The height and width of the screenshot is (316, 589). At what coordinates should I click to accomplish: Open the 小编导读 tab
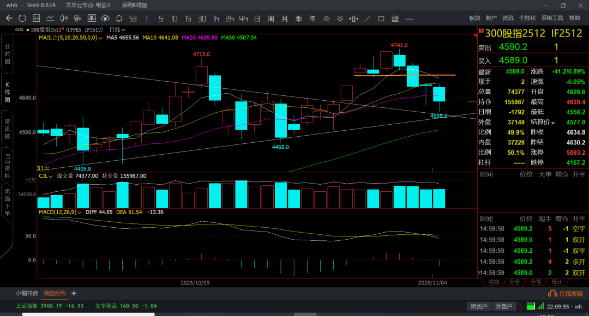[x=27, y=293]
